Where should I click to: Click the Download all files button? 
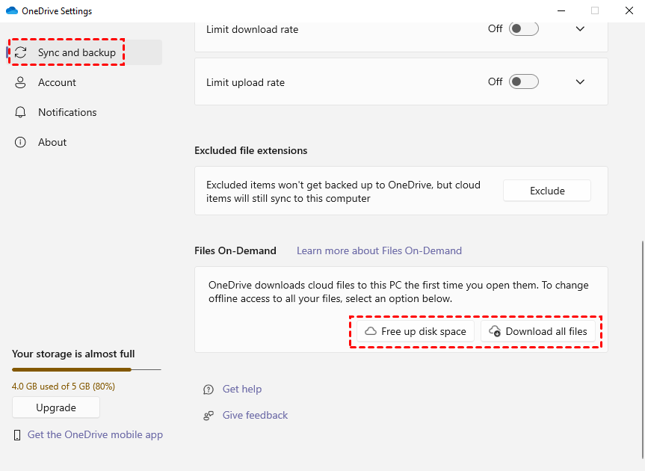click(538, 331)
